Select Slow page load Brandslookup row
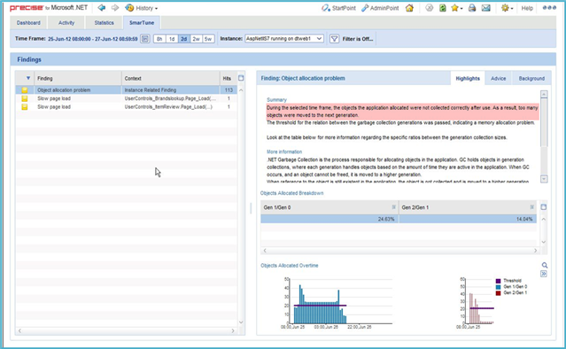 tap(127, 98)
